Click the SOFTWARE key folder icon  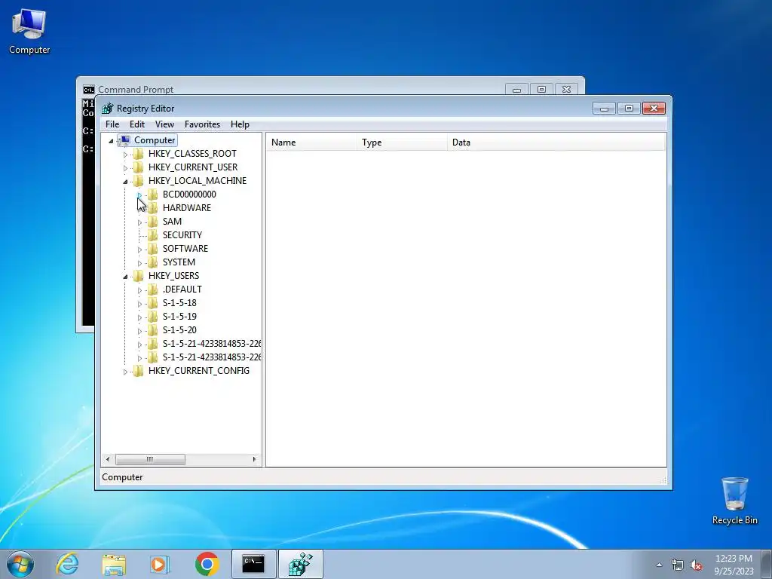tap(153, 249)
